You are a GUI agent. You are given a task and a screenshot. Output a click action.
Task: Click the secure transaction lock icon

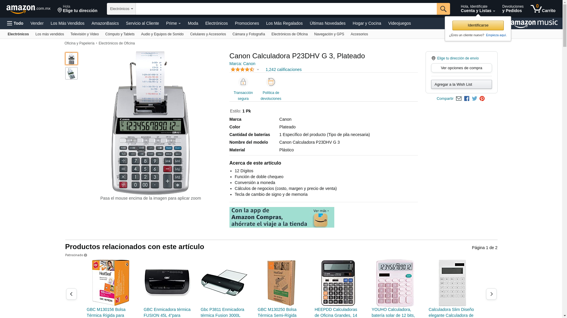243,82
